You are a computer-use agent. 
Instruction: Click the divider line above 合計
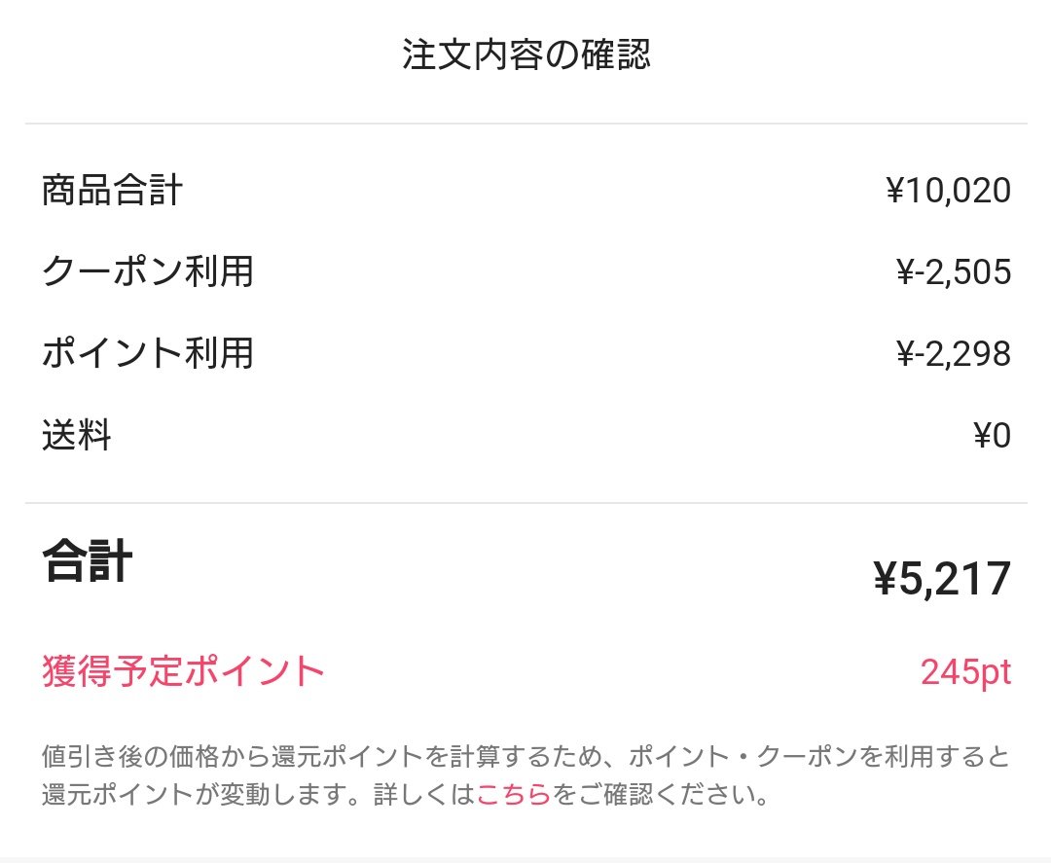pyautogui.click(x=525, y=503)
